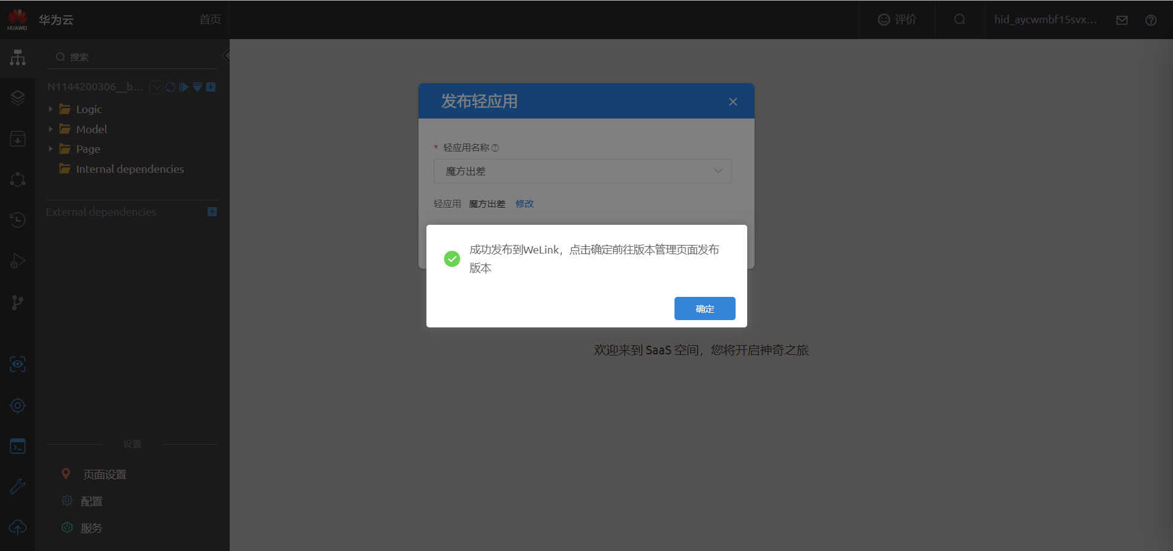Select the wrench tools icon
Image resolution: width=1173 pixels, height=551 pixels.
pyautogui.click(x=17, y=486)
